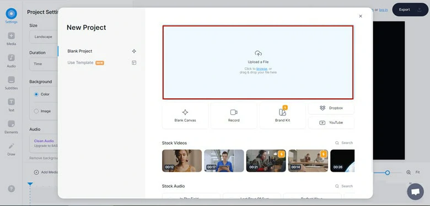Click the browse link in upload area

pos(262,69)
